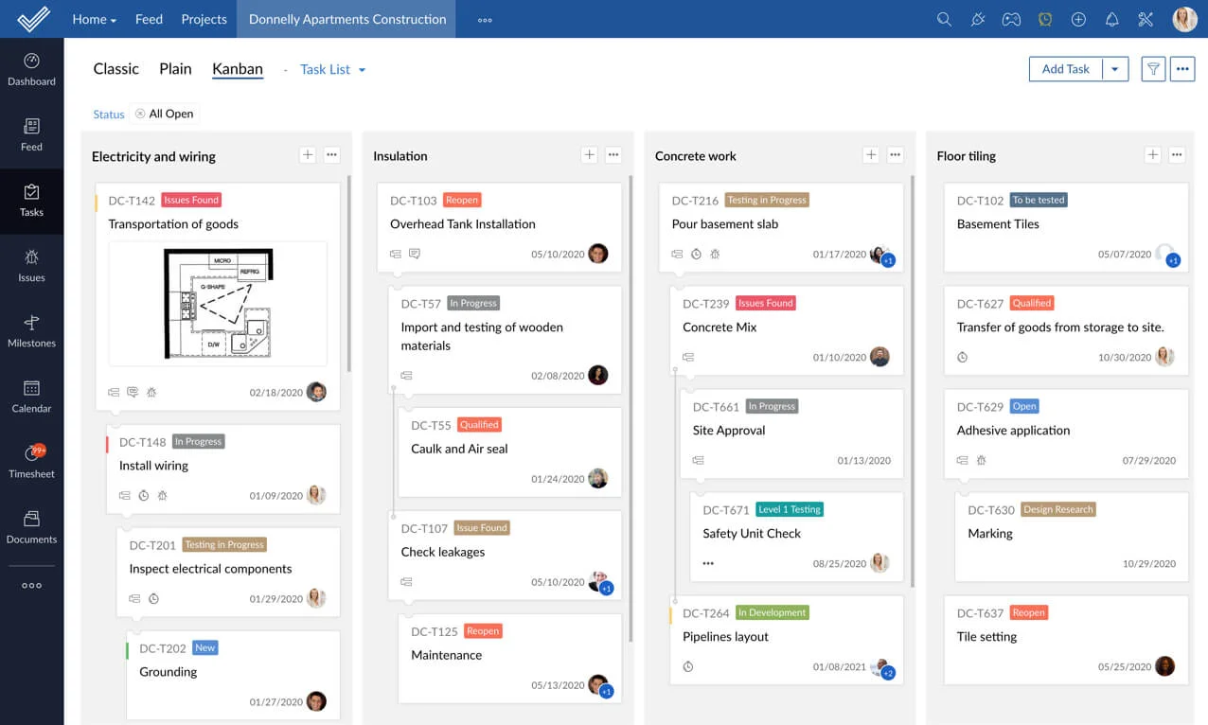This screenshot has height=725, width=1208.
Task: Click the Reopen tag on Overhead Tank Installation
Action: pos(462,200)
